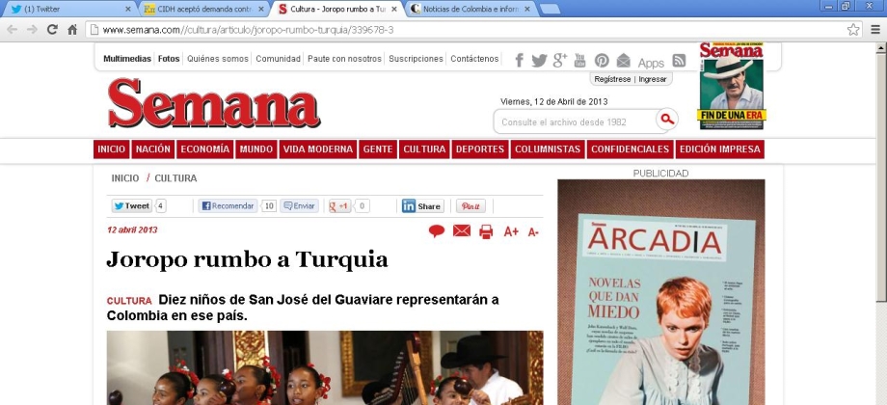Close the Twitter browser tab
Image resolution: width=887 pixels, height=405 pixels.
127,9
